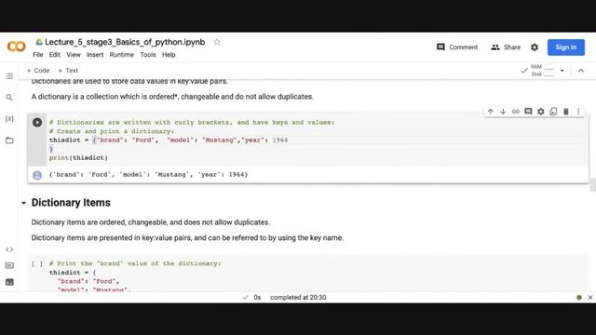Viewport: 596px width, 335px height.
Task: Open the terminal icon in sidebar
Action: point(9,282)
